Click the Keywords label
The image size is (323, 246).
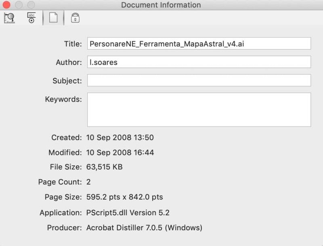tap(63, 99)
